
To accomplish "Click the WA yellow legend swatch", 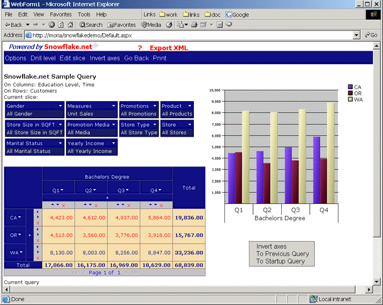I will click(x=350, y=99).
